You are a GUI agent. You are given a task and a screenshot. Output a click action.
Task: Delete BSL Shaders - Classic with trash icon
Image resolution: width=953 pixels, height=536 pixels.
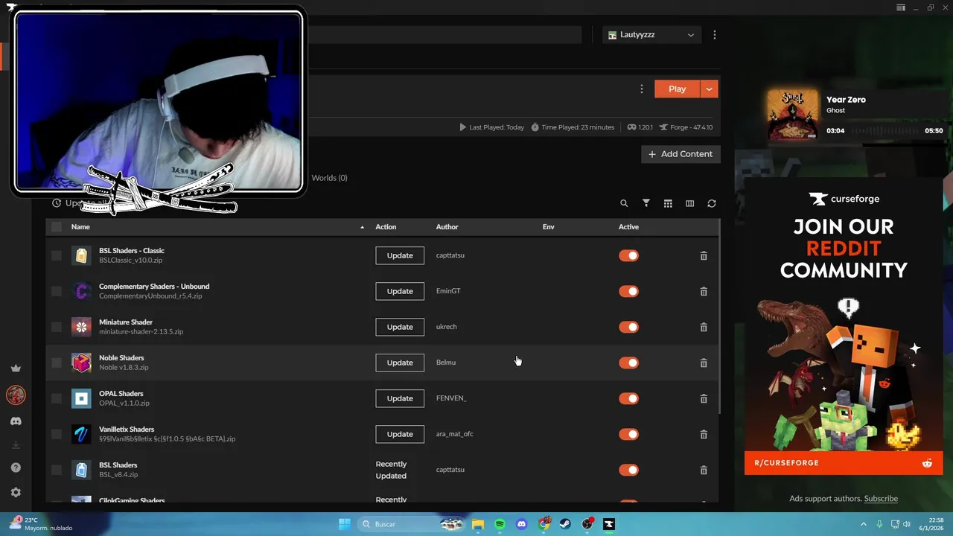704,255
